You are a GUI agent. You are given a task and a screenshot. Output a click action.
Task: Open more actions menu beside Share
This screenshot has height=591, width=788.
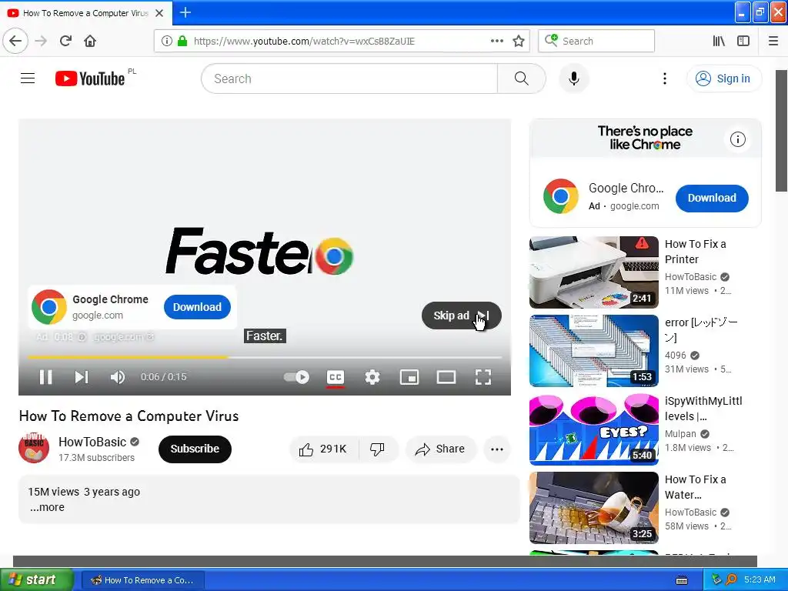496,449
